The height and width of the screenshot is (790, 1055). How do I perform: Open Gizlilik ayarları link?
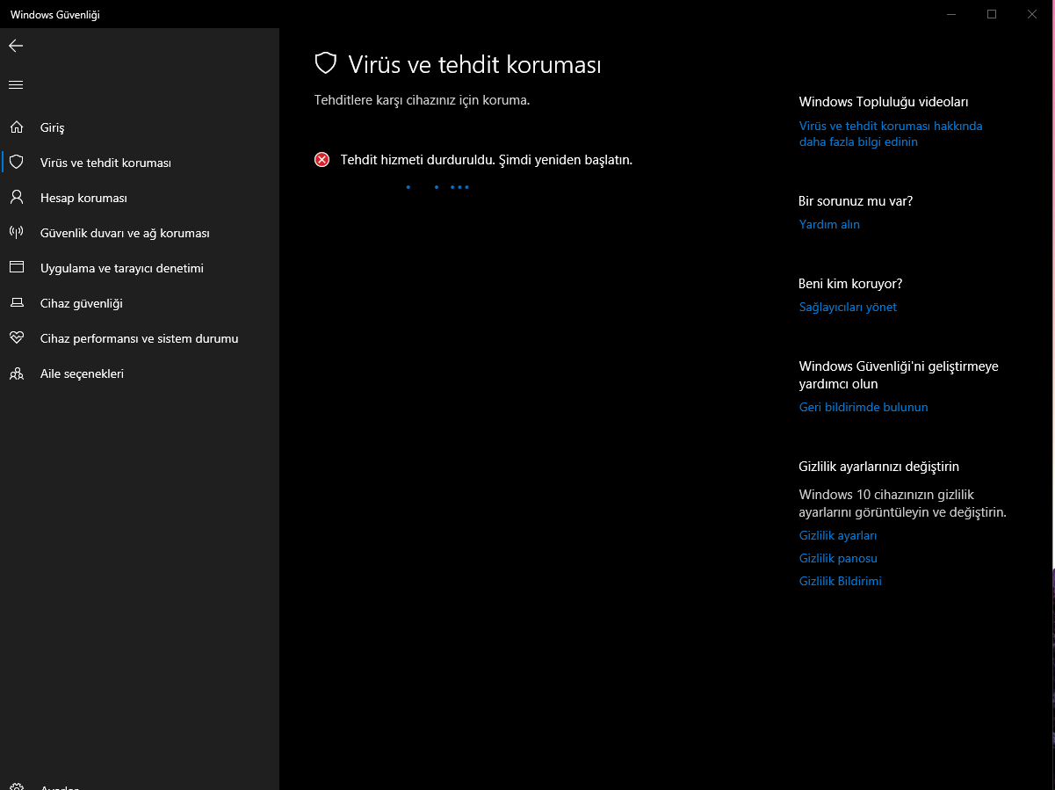tap(838, 535)
